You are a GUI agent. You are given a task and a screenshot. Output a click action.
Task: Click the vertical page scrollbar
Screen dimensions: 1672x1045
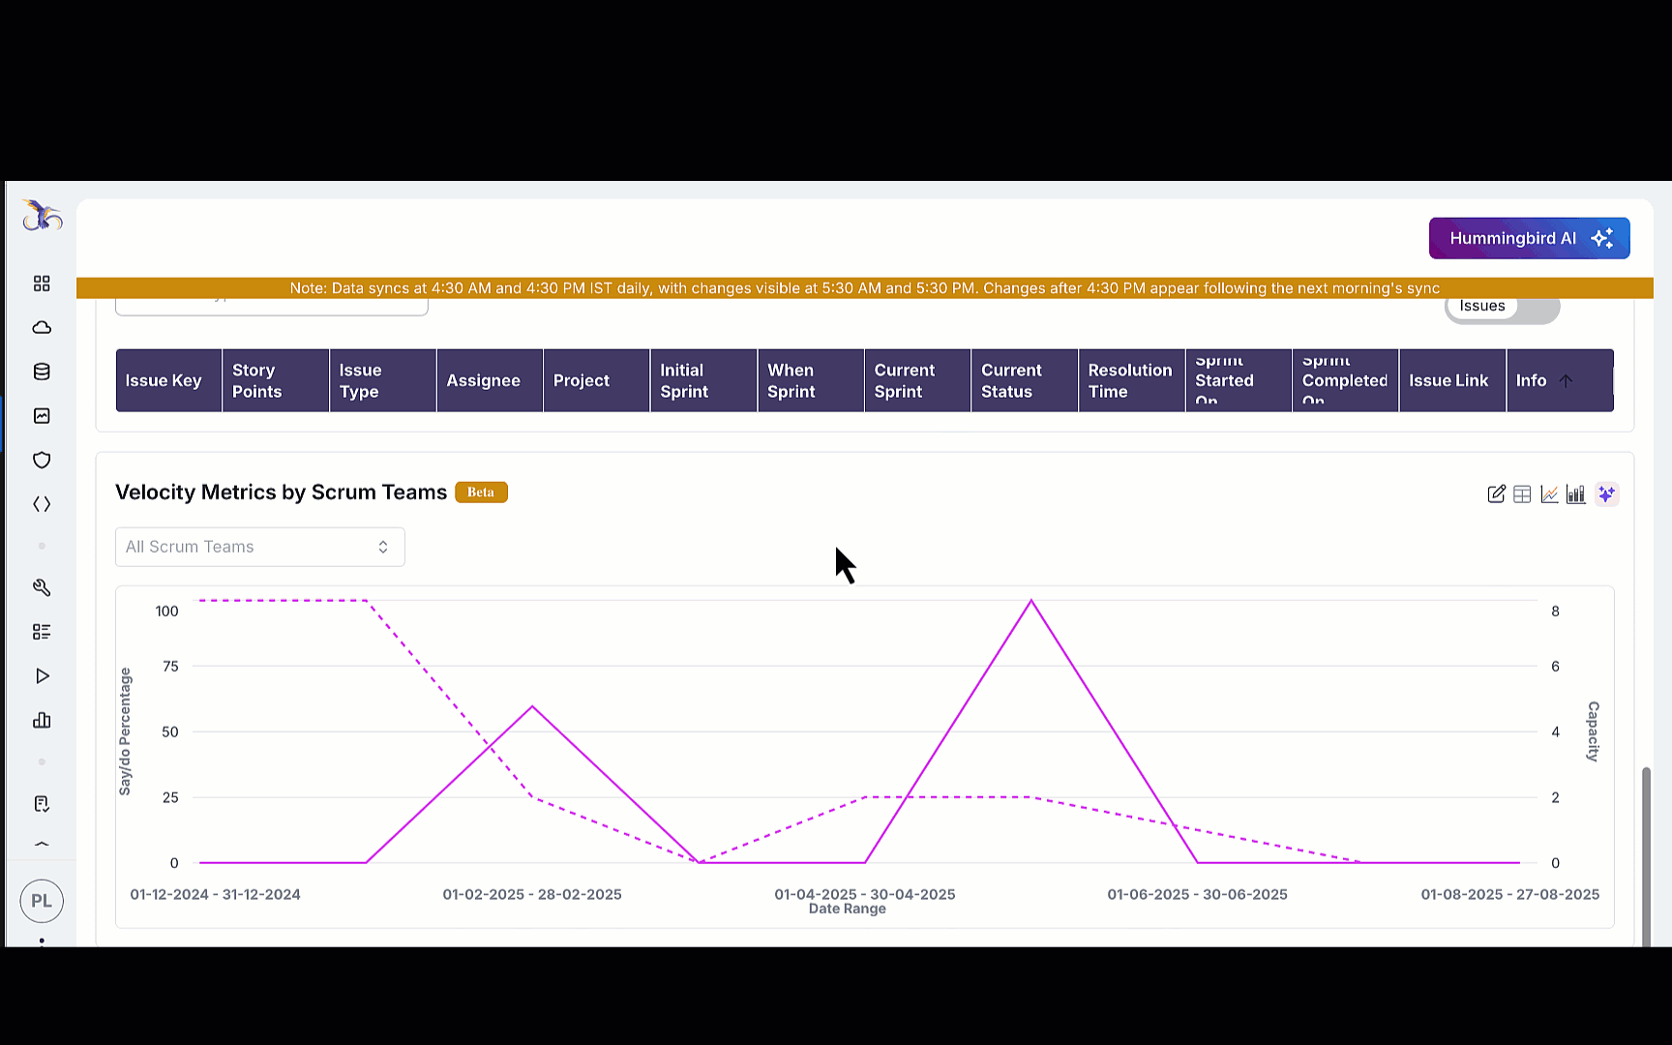coord(1646,851)
